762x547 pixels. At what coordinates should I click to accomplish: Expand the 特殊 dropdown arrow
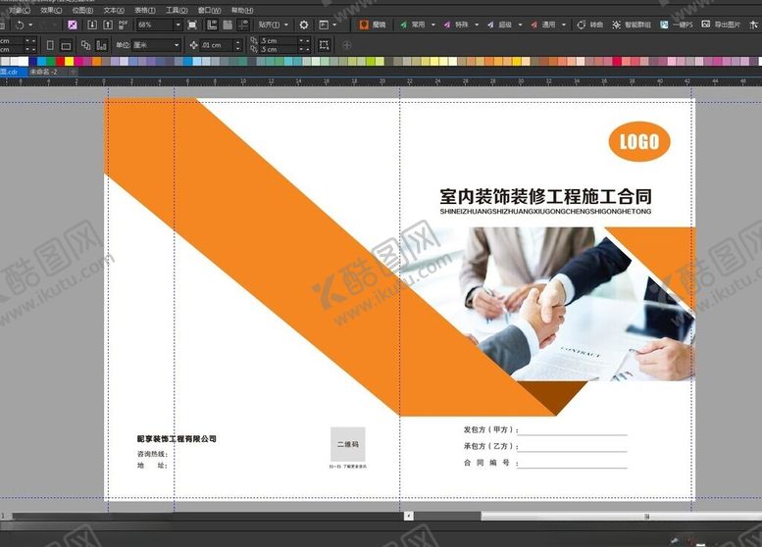pos(477,25)
